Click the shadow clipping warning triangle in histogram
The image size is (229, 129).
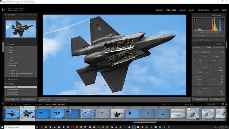(195, 19)
